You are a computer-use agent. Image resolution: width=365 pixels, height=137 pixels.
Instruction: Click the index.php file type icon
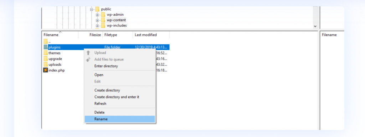coord(45,70)
